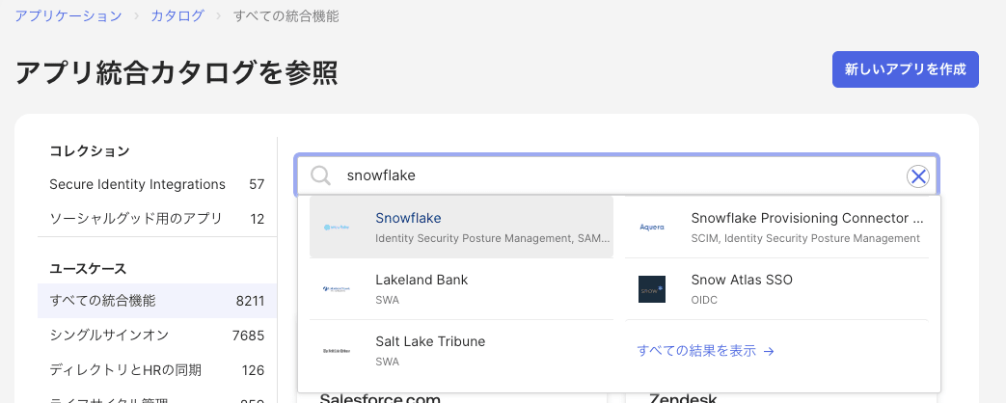Select the Lakeland Bank result
This screenshot has width=1006, height=403.
[421, 281]
